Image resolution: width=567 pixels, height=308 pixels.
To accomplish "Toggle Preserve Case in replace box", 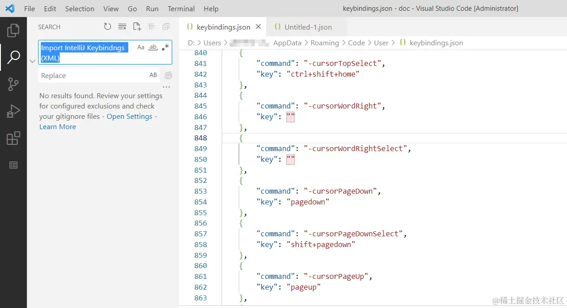I will click(x=153, y=75).
